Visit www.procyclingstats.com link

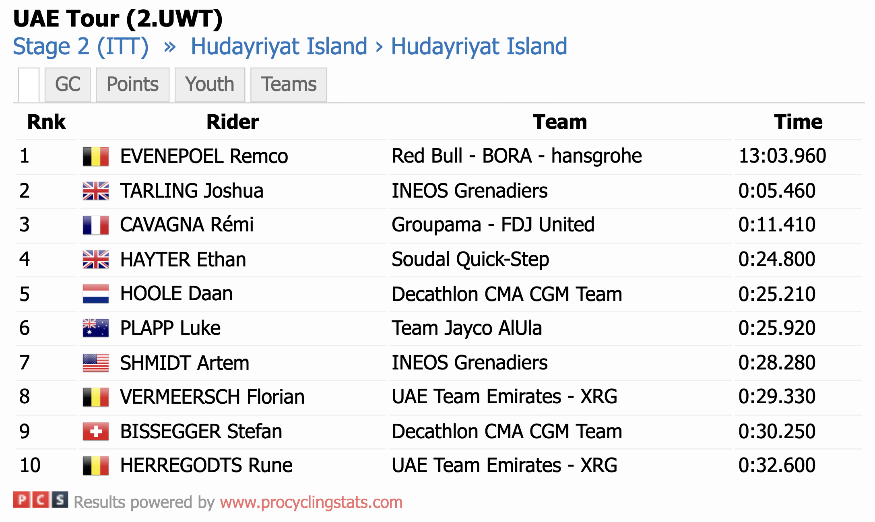[x=311, y=502]
